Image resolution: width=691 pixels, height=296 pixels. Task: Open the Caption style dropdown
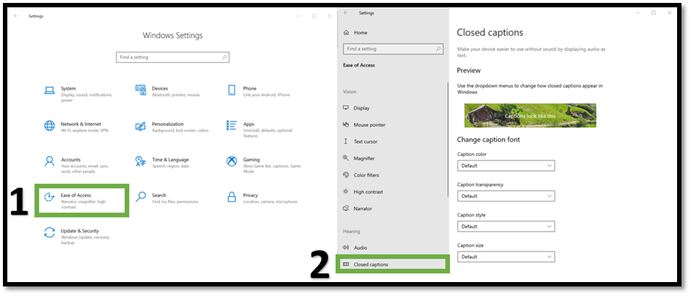505,226
